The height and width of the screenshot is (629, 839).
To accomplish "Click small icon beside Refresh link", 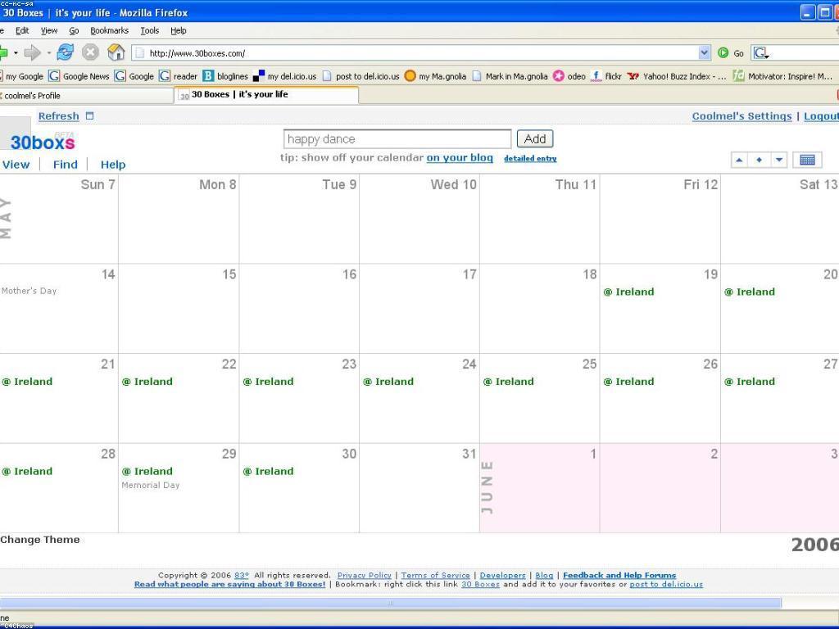I will 90,116.
